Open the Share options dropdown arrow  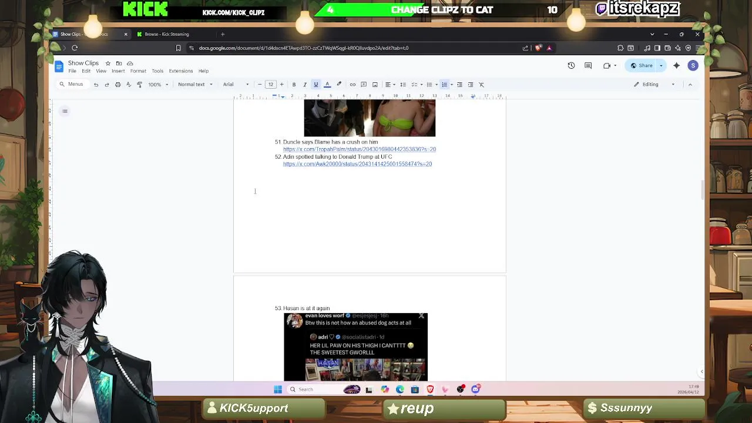(661, 66)
